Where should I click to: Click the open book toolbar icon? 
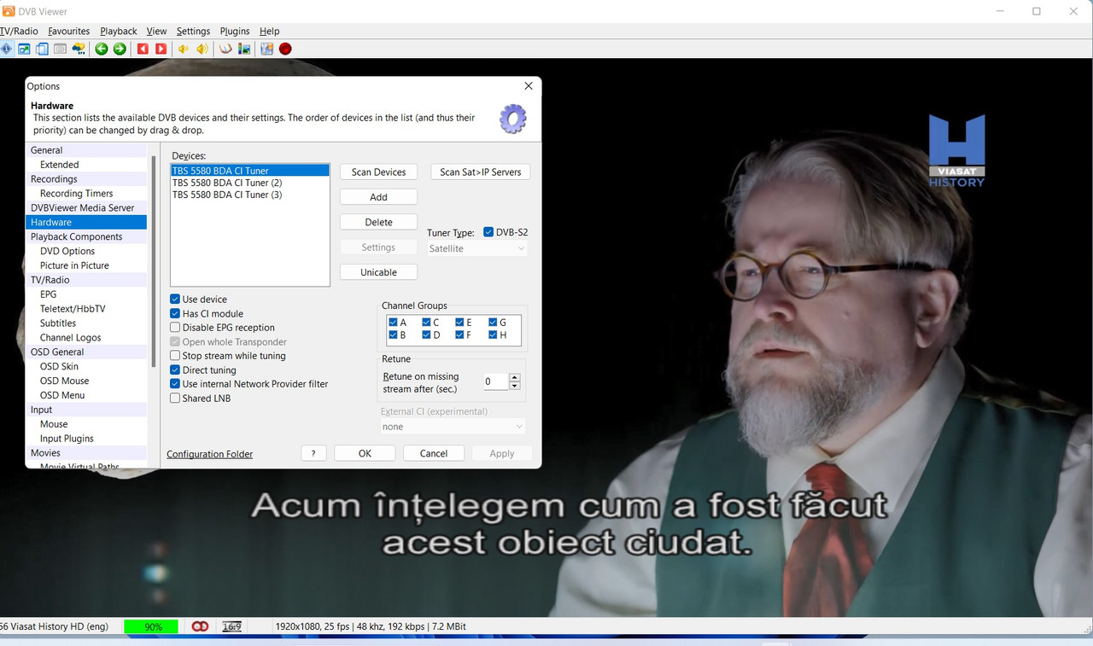click(225, 49)
